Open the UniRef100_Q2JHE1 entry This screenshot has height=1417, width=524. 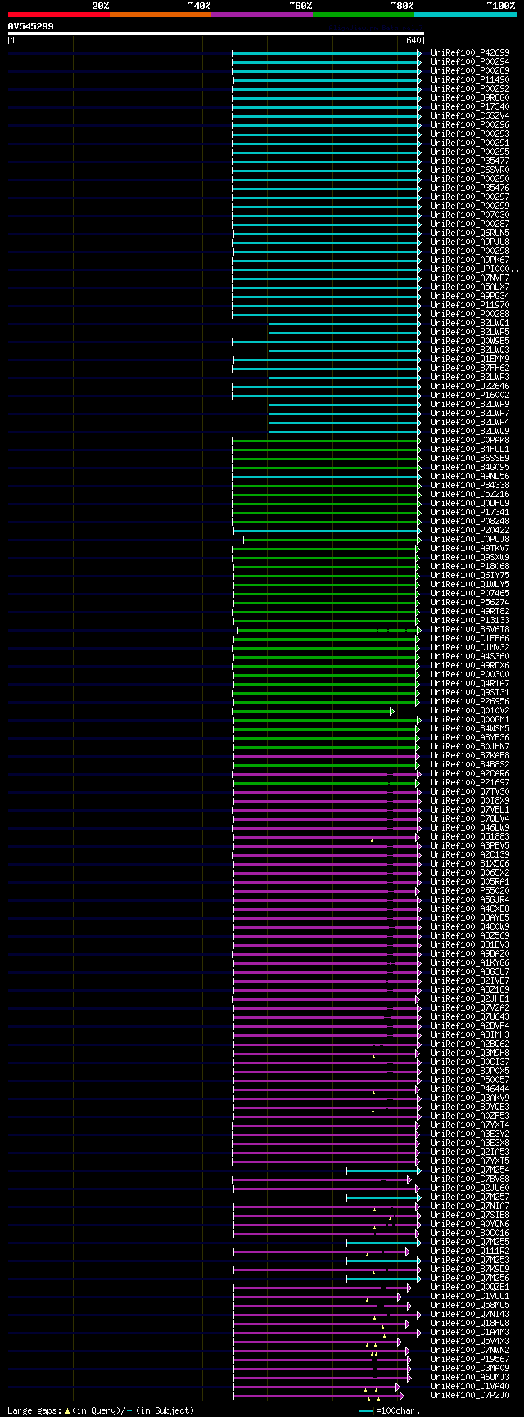click(470, 998)
